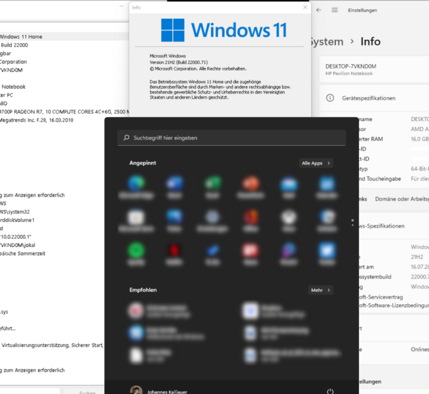The image size is (429, 394).
Task: Launch the blurred Microsoft Edge pinned icon
Action: 136,183
